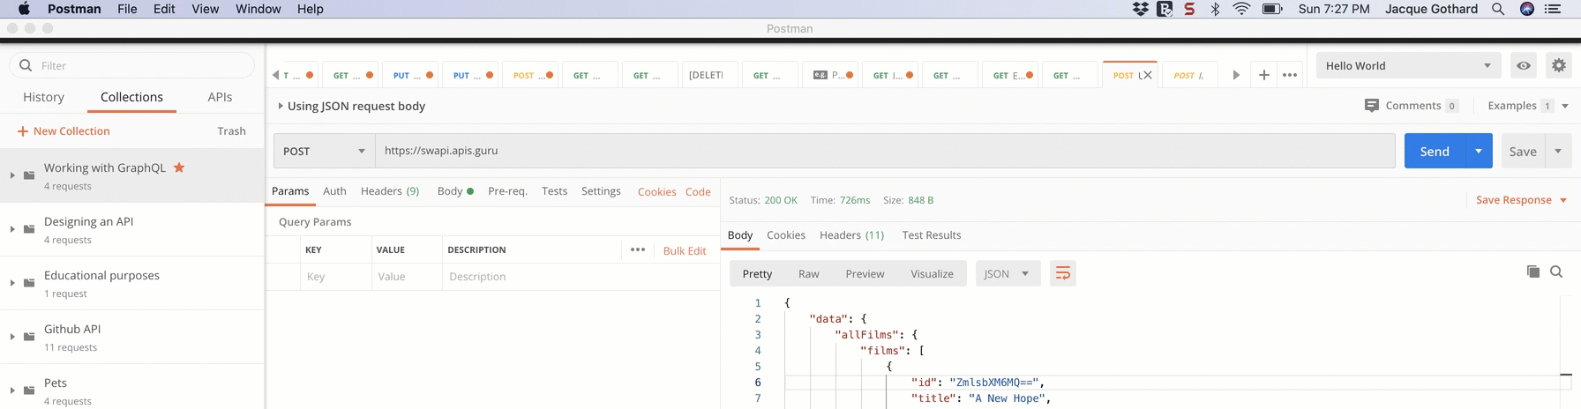Switch response view to Visualize
Screen dimensions: 1581x409
932,273
